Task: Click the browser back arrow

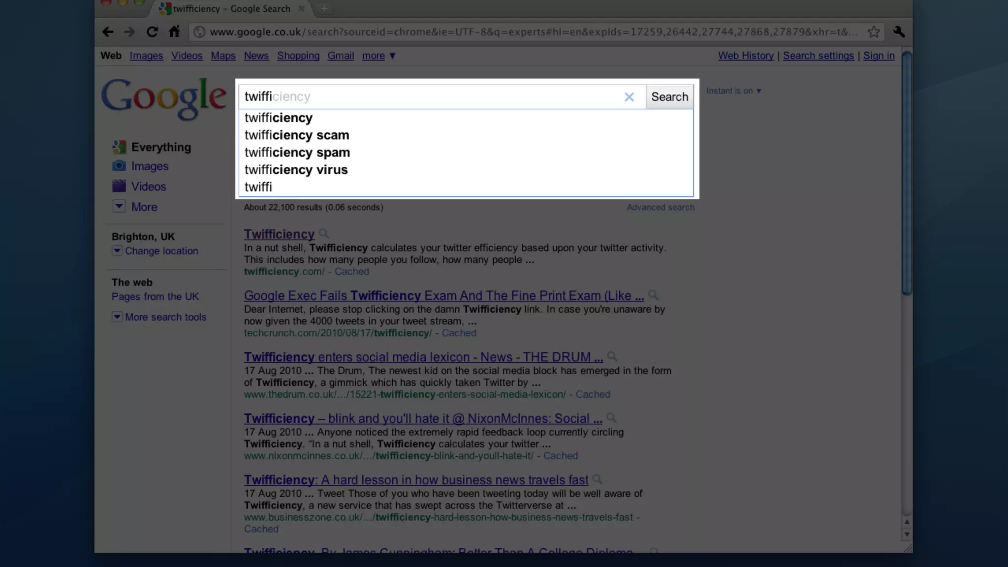Action: (108, 32)
